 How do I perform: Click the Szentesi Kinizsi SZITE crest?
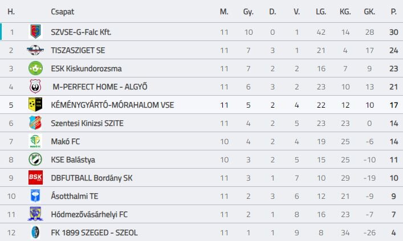point(35,123)
